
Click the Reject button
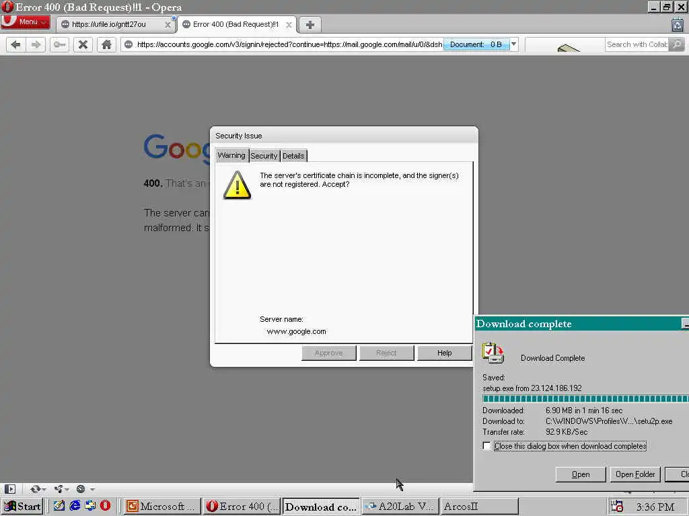point(386,353)
